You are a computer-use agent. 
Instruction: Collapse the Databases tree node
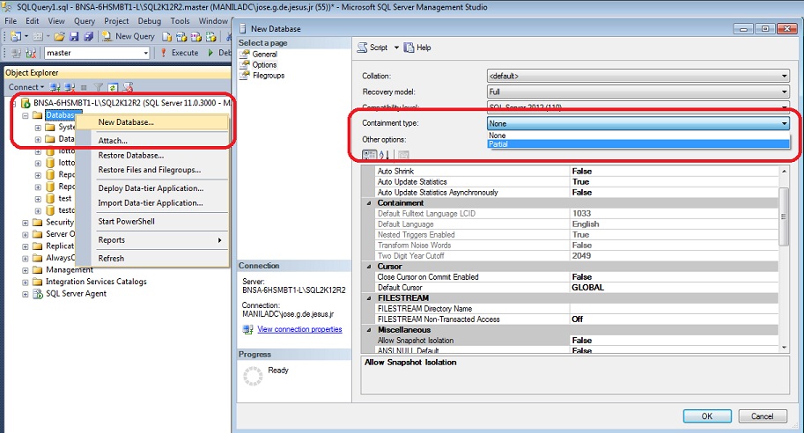click(26, 115)
